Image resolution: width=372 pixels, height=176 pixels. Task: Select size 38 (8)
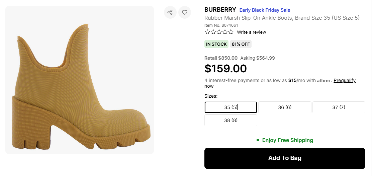coord(230,120)
